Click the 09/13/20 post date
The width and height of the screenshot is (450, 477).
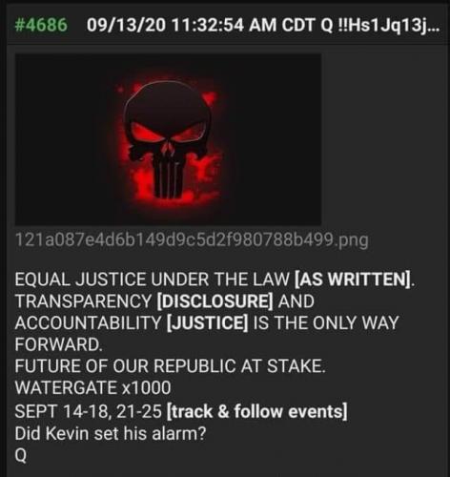(x=126, y=25)
